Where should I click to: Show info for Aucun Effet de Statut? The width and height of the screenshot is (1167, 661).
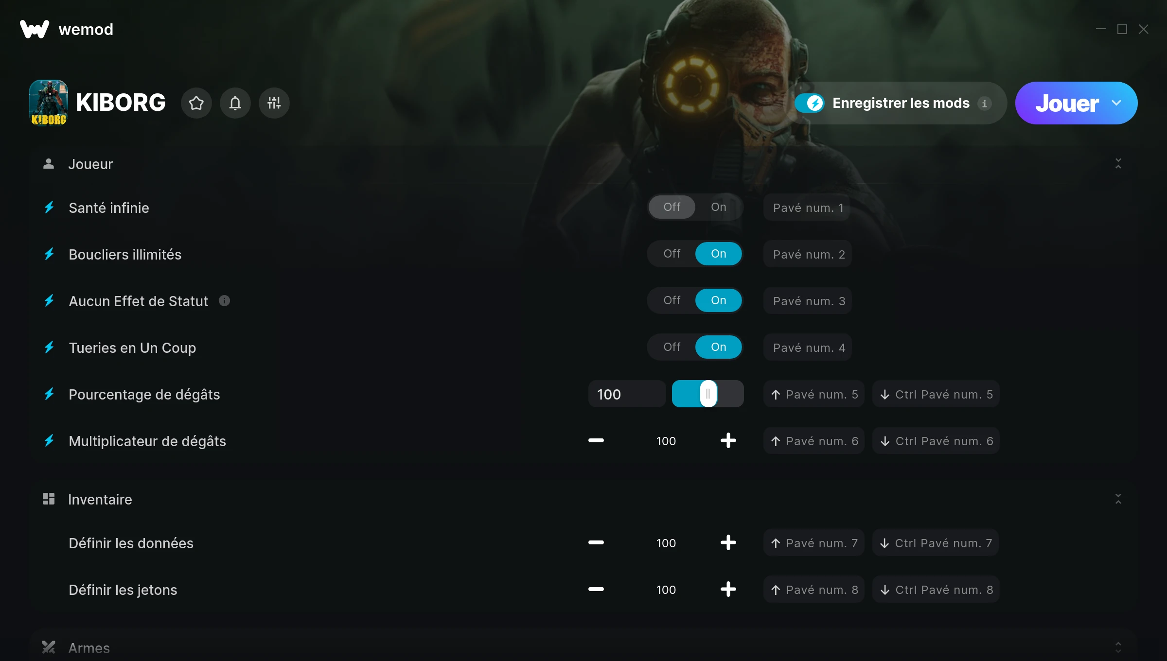click(224, 301)
